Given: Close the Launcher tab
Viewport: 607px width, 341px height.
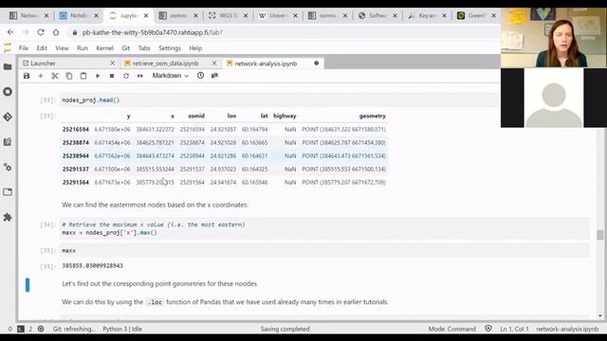Looking at the screenshot, I should [112, 63].
